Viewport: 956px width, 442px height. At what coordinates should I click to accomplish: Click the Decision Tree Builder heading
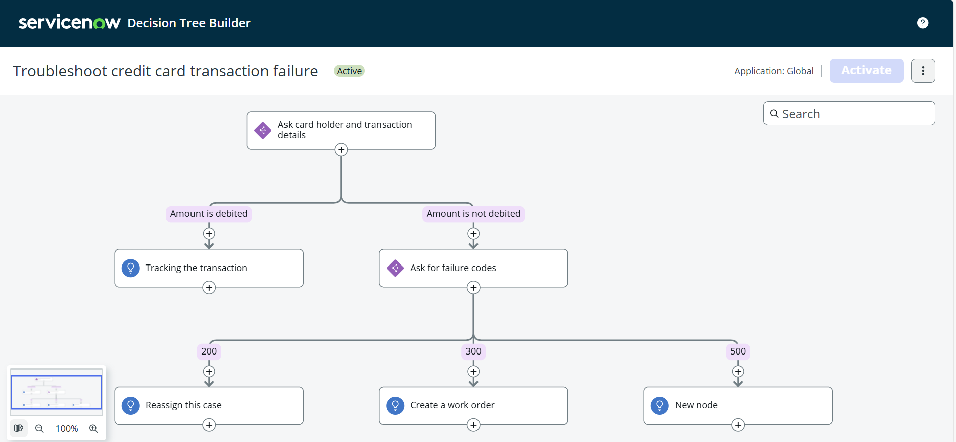[189, 23]
